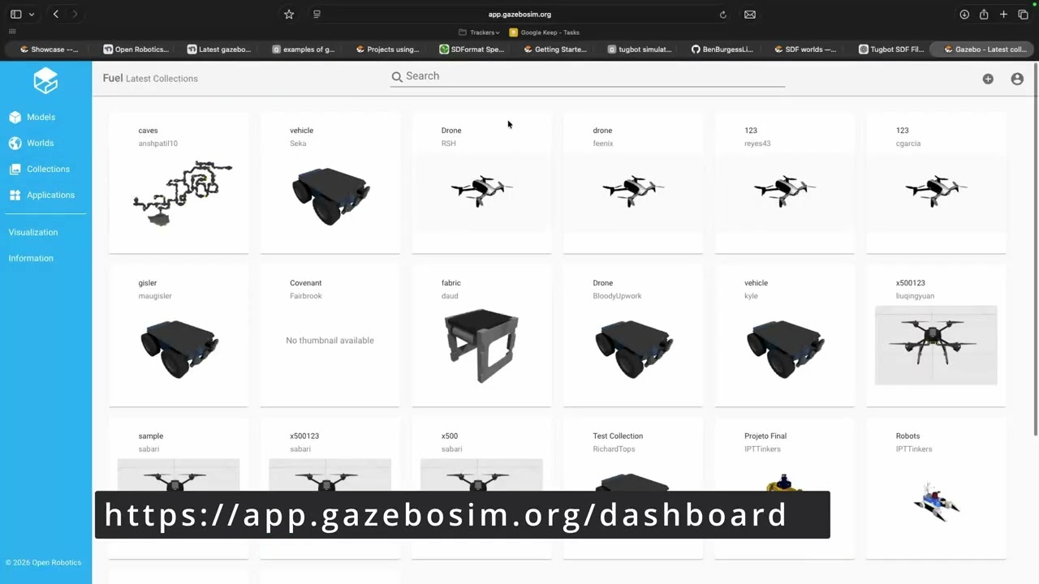Viewport: 1039px width, 584px height.
Task: Switch to the examples of g... tab
Action: [304, 49]
